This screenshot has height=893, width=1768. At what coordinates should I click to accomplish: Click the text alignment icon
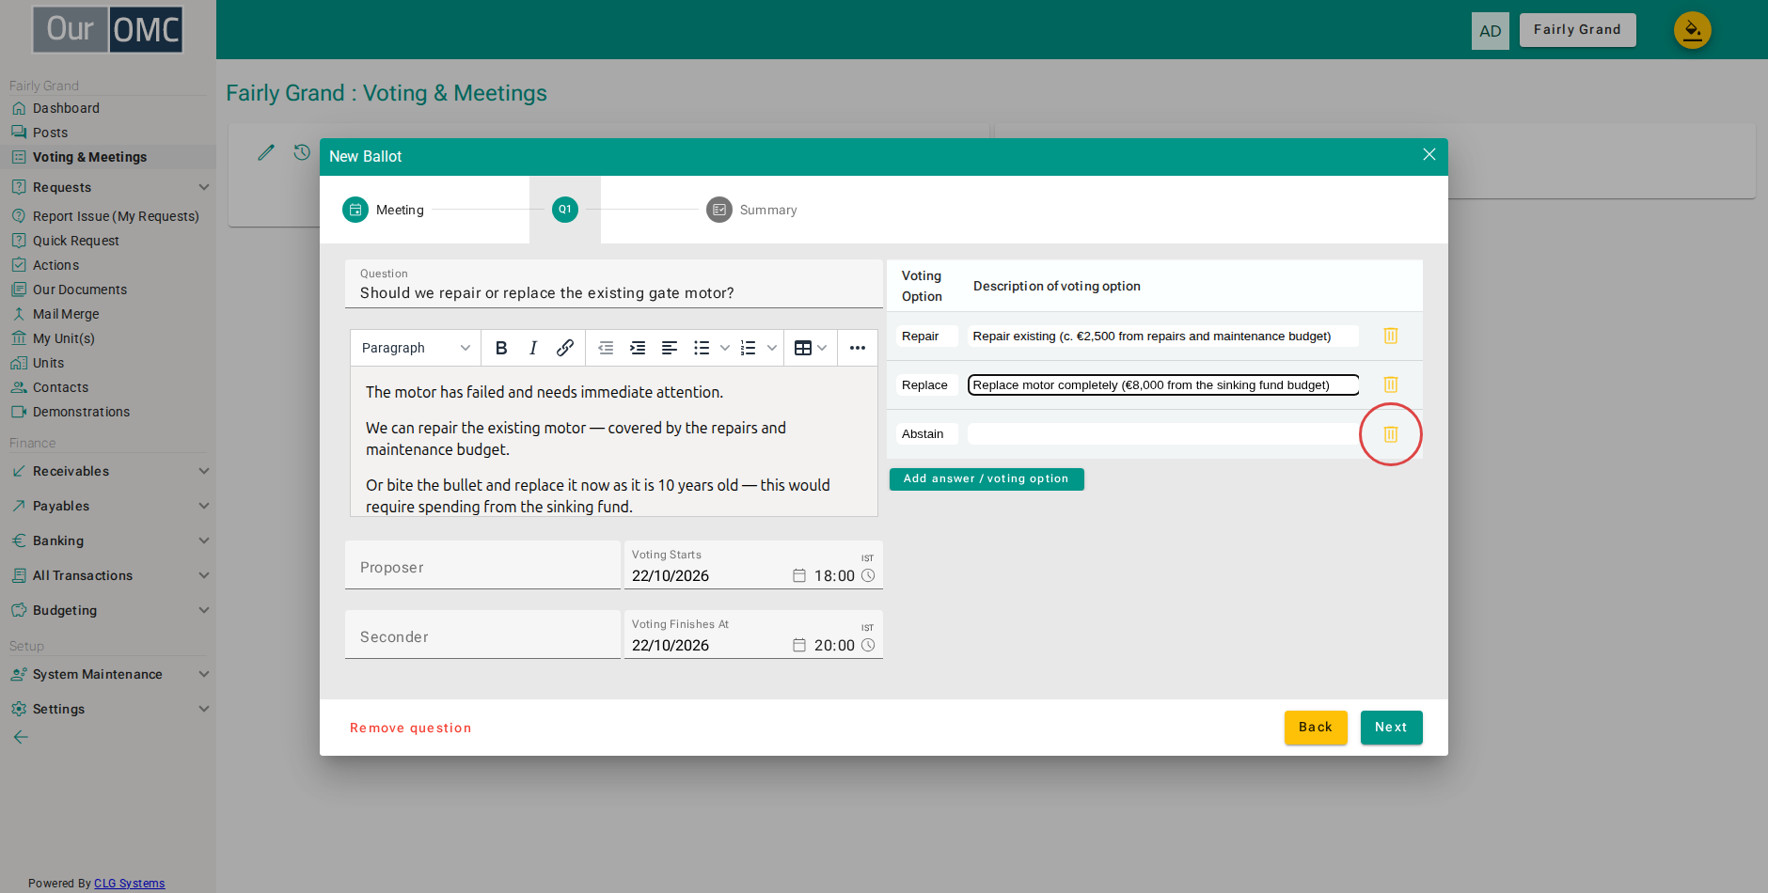point(670,348)
